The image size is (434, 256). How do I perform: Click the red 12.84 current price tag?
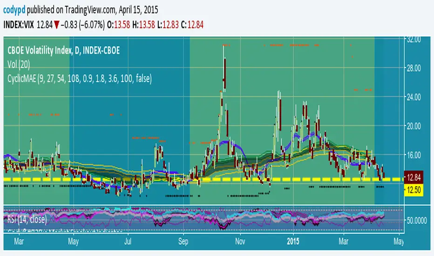(x=414, y=177)
